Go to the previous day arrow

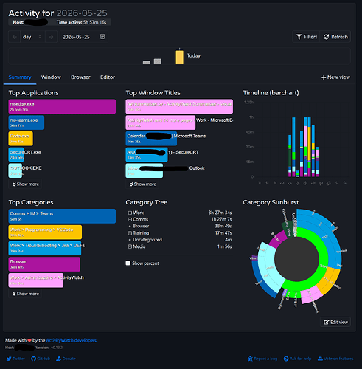(x=14, y=37)
